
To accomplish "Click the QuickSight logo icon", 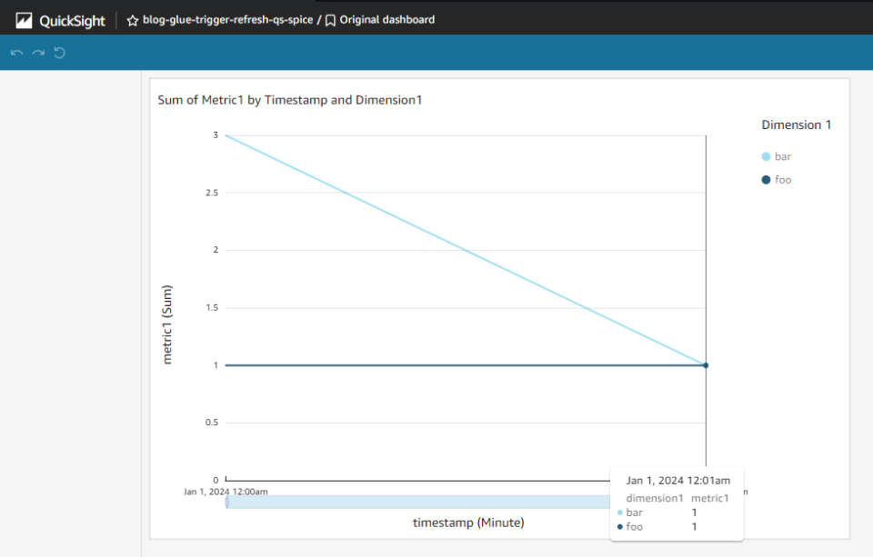I will point(25,19).
